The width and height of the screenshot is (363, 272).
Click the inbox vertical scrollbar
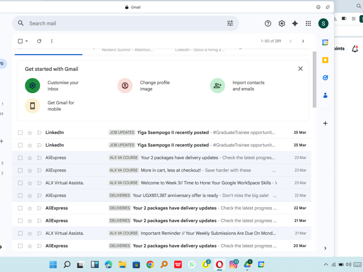314,79
